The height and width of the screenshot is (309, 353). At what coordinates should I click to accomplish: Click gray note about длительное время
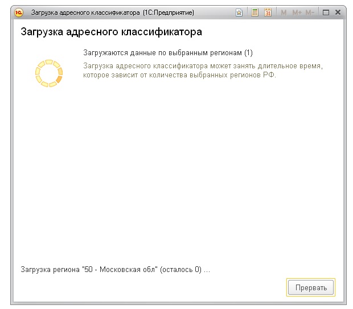pos(203,71)
